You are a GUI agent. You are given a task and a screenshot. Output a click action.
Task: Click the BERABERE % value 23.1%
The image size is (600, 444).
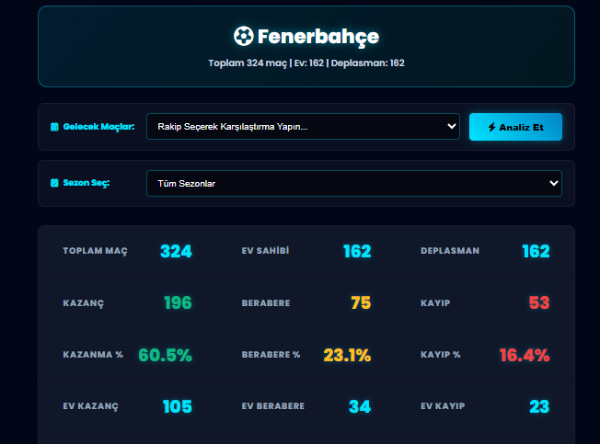[x=347, y=355]
